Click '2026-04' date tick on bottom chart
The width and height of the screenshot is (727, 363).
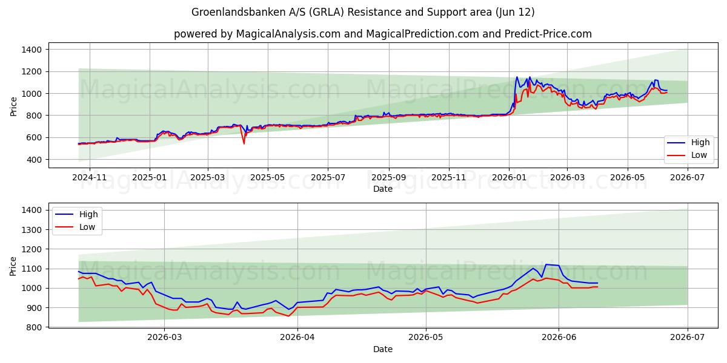tap(297, 339)
